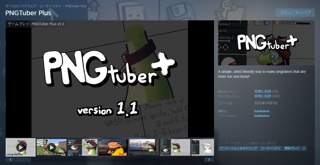Click the ユーティリティ tag button
This screenshot has height=165, width=320.
coord(270,149)
